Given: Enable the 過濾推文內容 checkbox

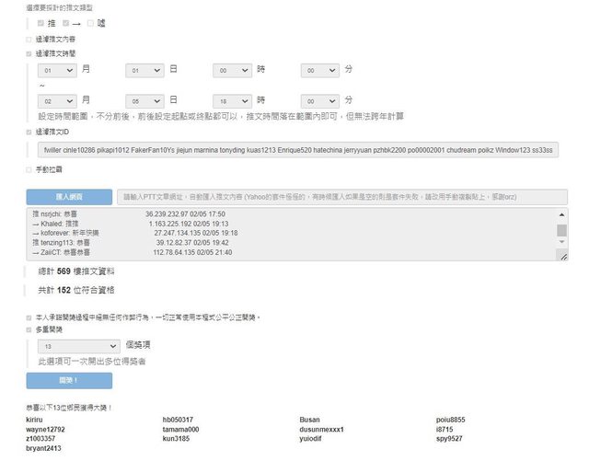Looking at the screenshot, I should tap(29, 39).
